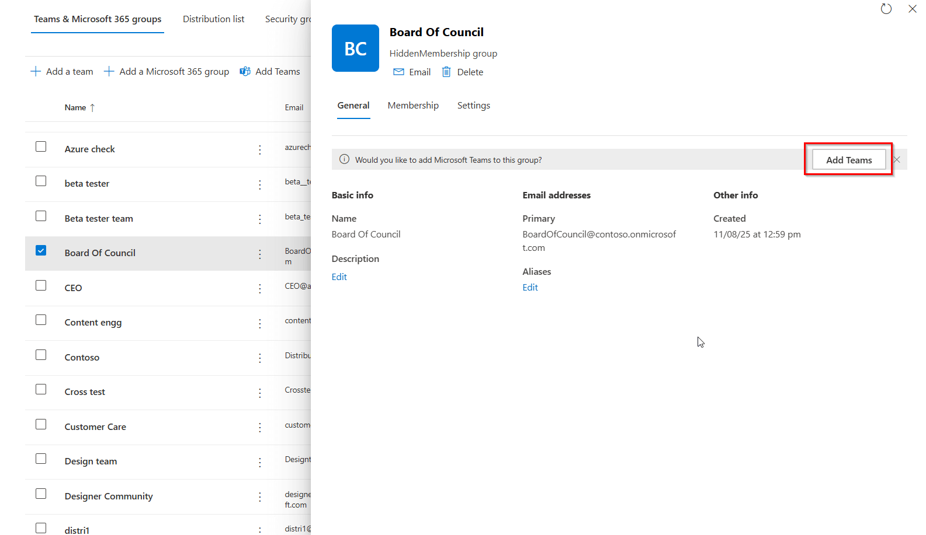The height and width of the screenshot is (535, 926).
Task: Sort list by the Name column header
Action: click(75, 107)
